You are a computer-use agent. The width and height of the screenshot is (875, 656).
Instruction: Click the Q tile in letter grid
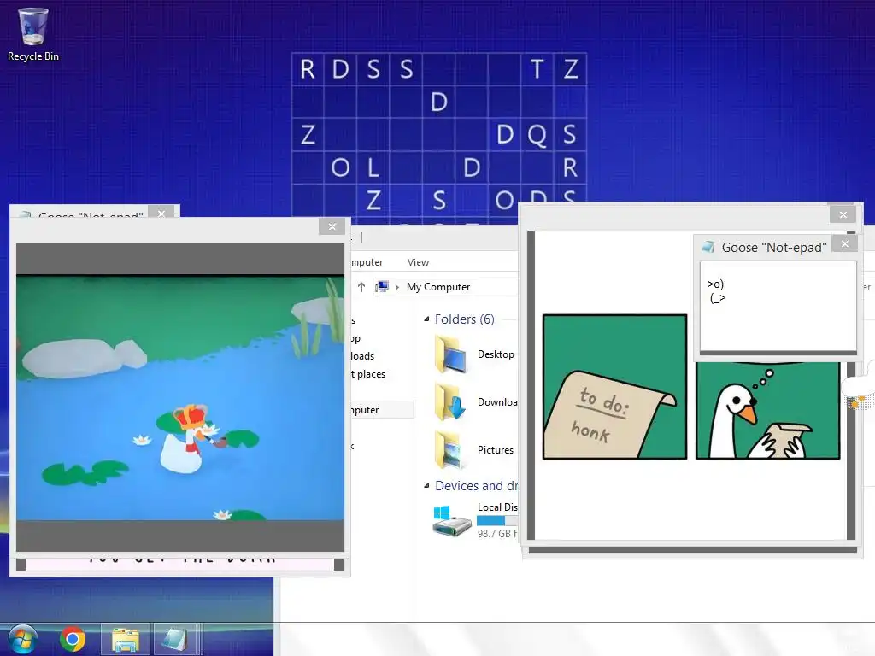click(537, 134)
